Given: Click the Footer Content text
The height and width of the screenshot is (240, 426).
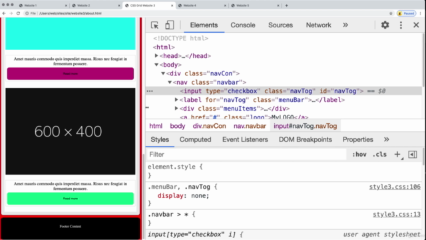Looking at the screenshot, I should (x=71, y=227).
